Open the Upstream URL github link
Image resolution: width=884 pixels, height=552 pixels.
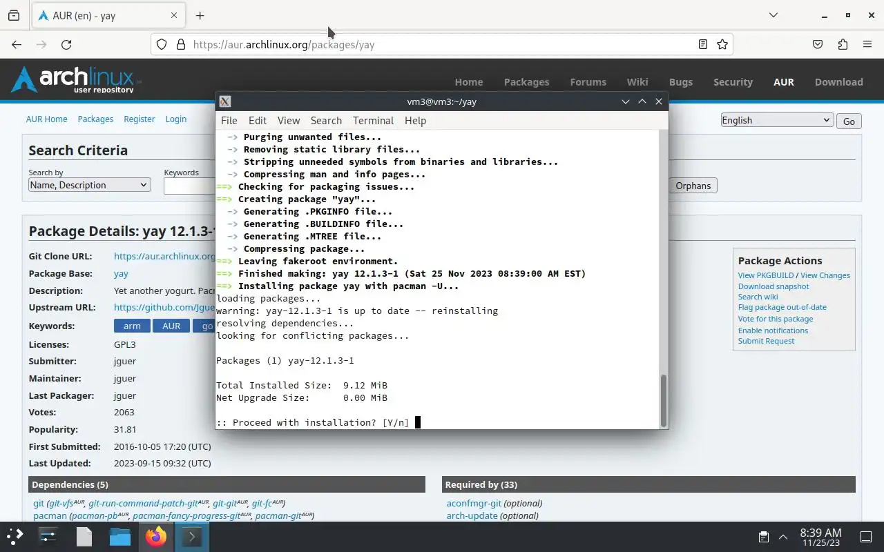(x=164, y=307)
